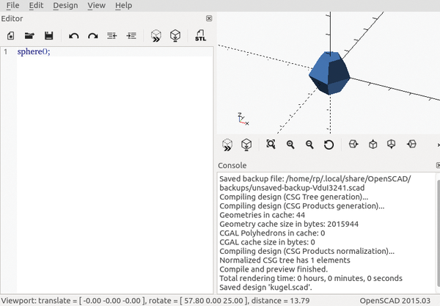Screen dimensions: 440x306
Task: Click the New file icon in editor toolbar
Action: click(x=11, y=35)
